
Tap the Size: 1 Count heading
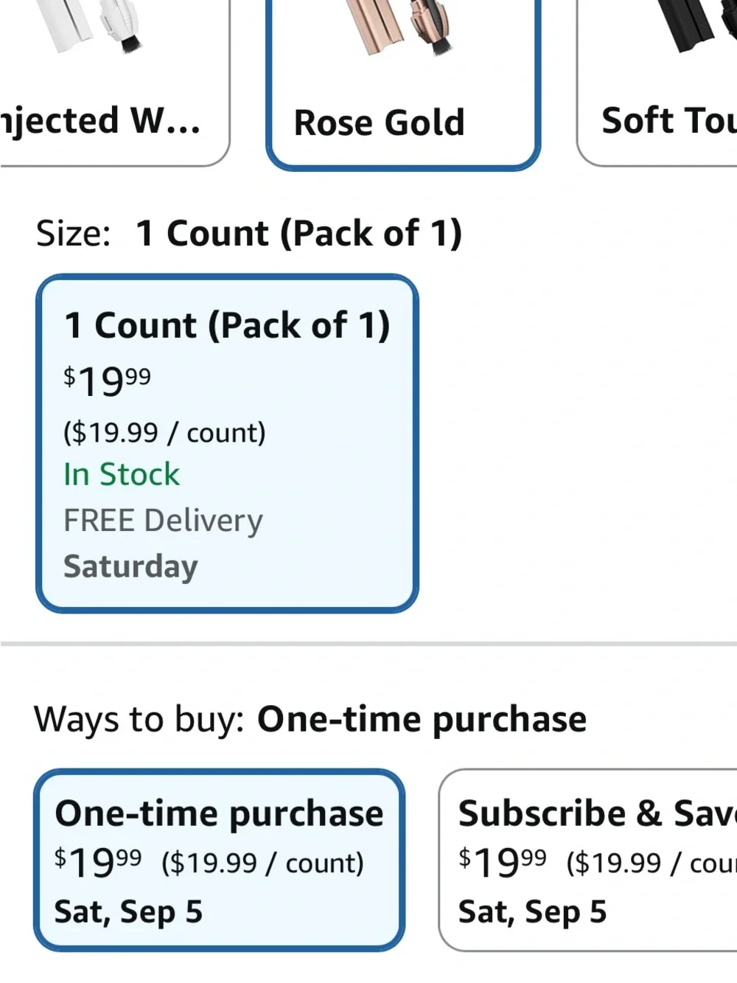click(x=249, y=234)
